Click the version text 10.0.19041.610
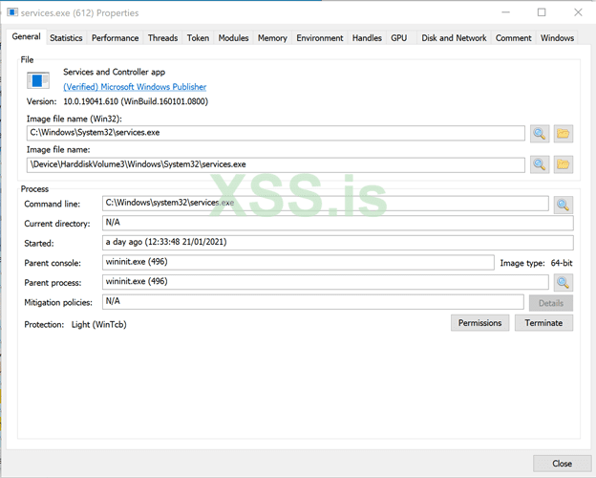Screen dimensions: 596x478 pos(136,101)
